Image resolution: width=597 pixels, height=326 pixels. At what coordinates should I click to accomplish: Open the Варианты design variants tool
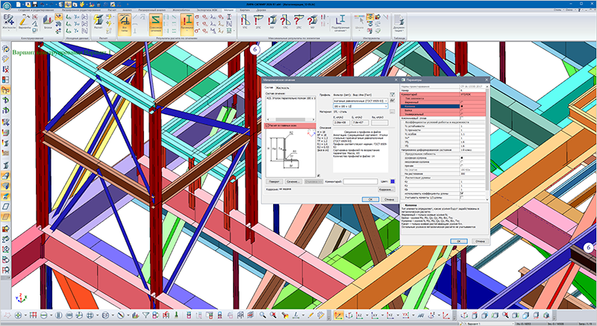25,22
